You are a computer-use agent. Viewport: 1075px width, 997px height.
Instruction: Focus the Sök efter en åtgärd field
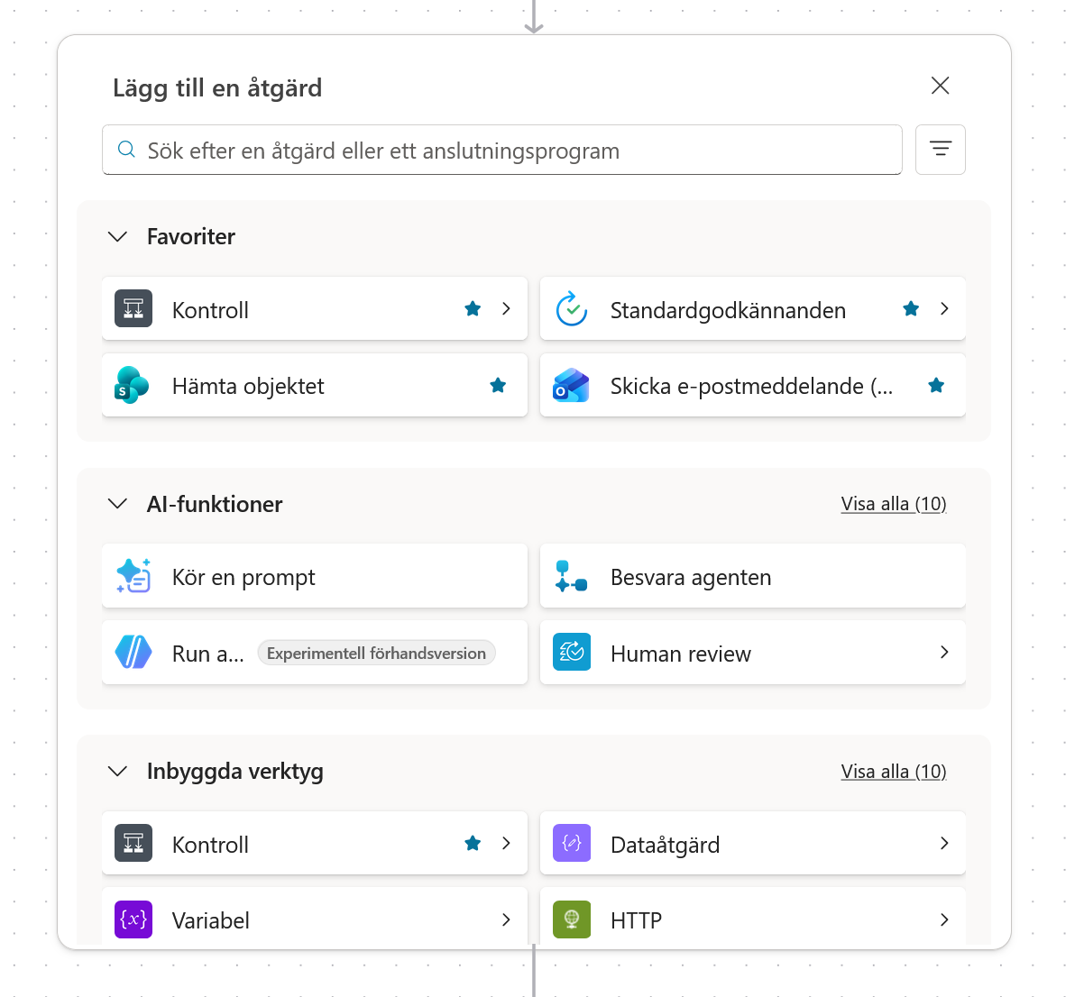tap(501, 150)
